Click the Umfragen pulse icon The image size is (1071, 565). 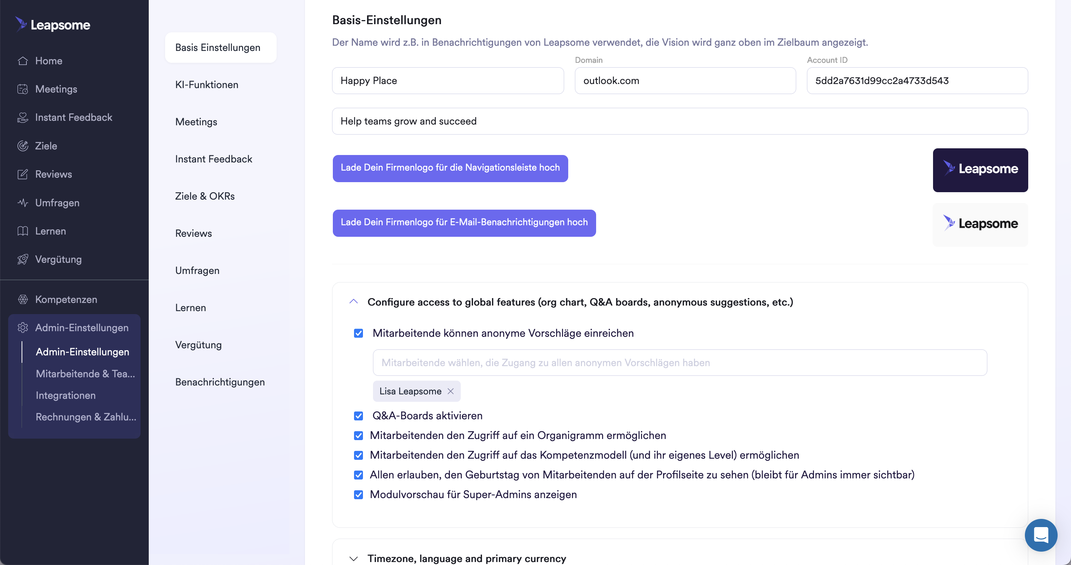[23, 203]
